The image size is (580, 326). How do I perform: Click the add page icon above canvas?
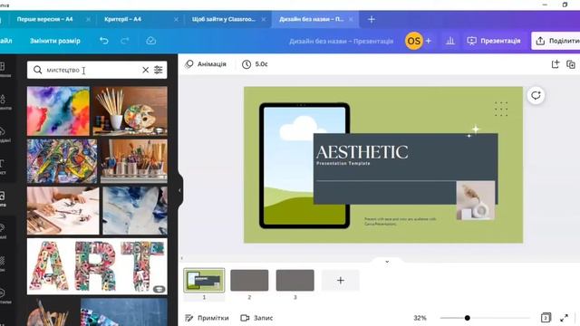[556, 64]
